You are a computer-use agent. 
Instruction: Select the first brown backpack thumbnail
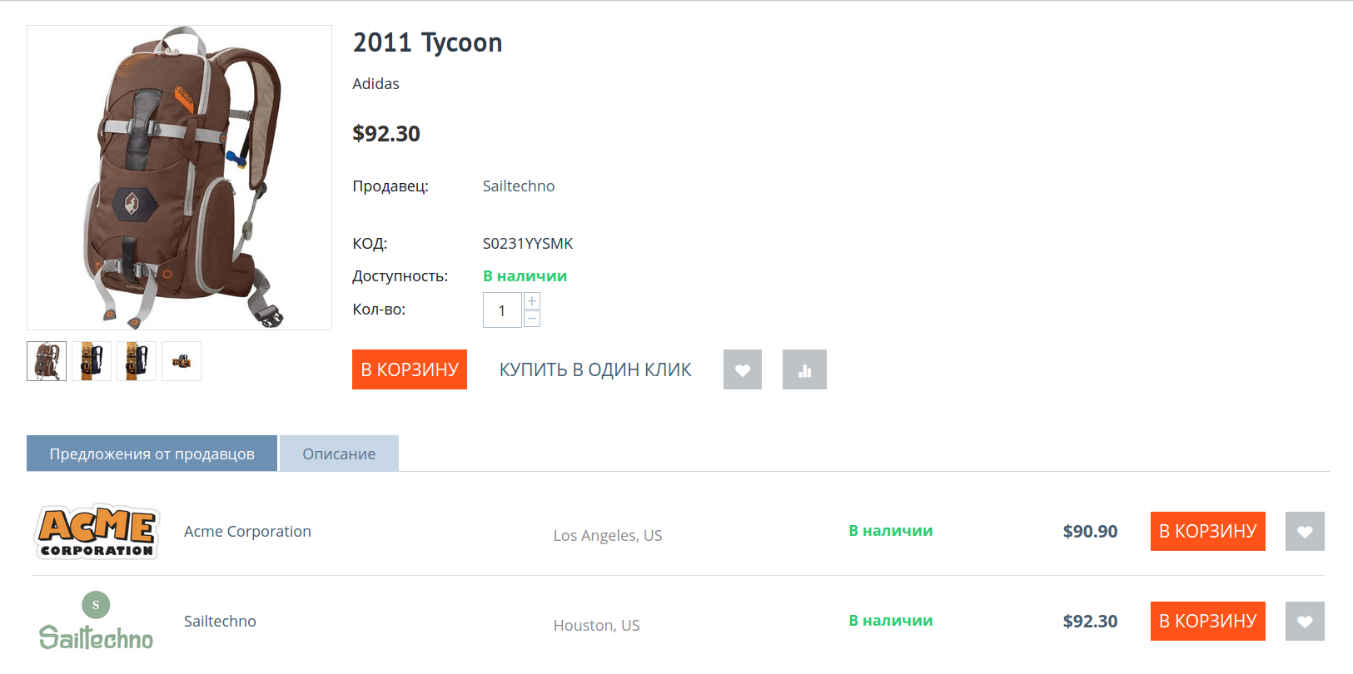pyautogui.click(x=47, y=361)
